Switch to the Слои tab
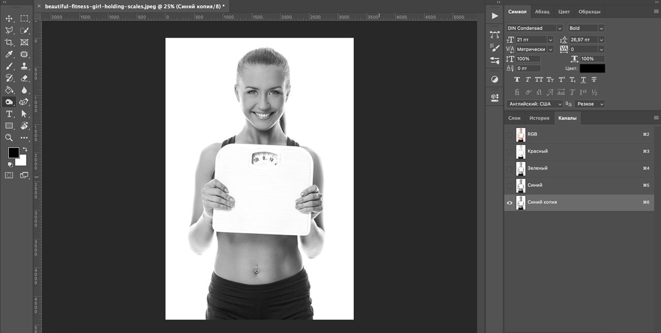This screenshot has width=661, height=333. click(514, 118)
